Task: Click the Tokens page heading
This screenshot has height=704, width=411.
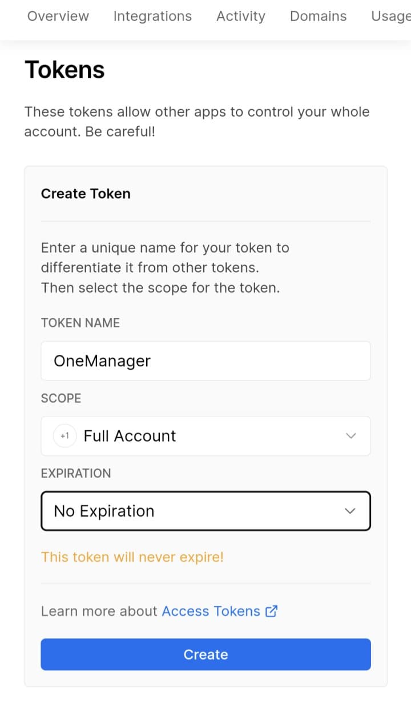Action: (65, 70)
